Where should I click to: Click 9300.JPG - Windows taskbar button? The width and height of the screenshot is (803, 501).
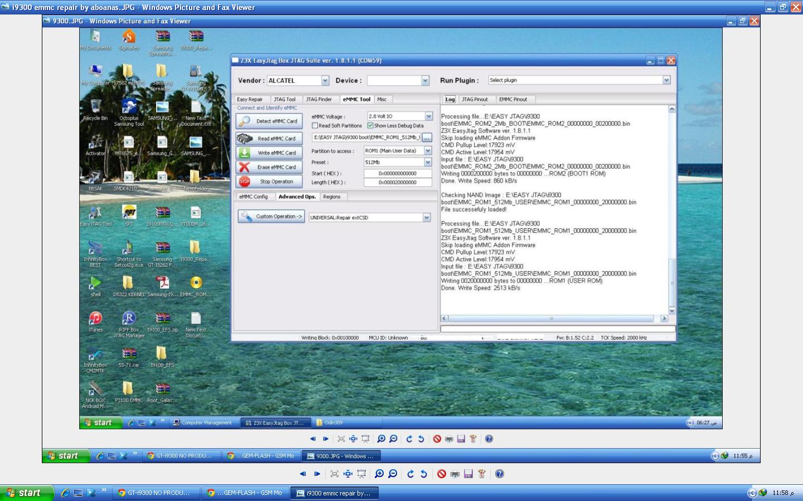point(341,456)
